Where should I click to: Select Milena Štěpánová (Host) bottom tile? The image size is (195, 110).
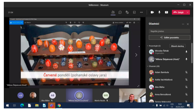pyautogui.click(x=79, y=95)
